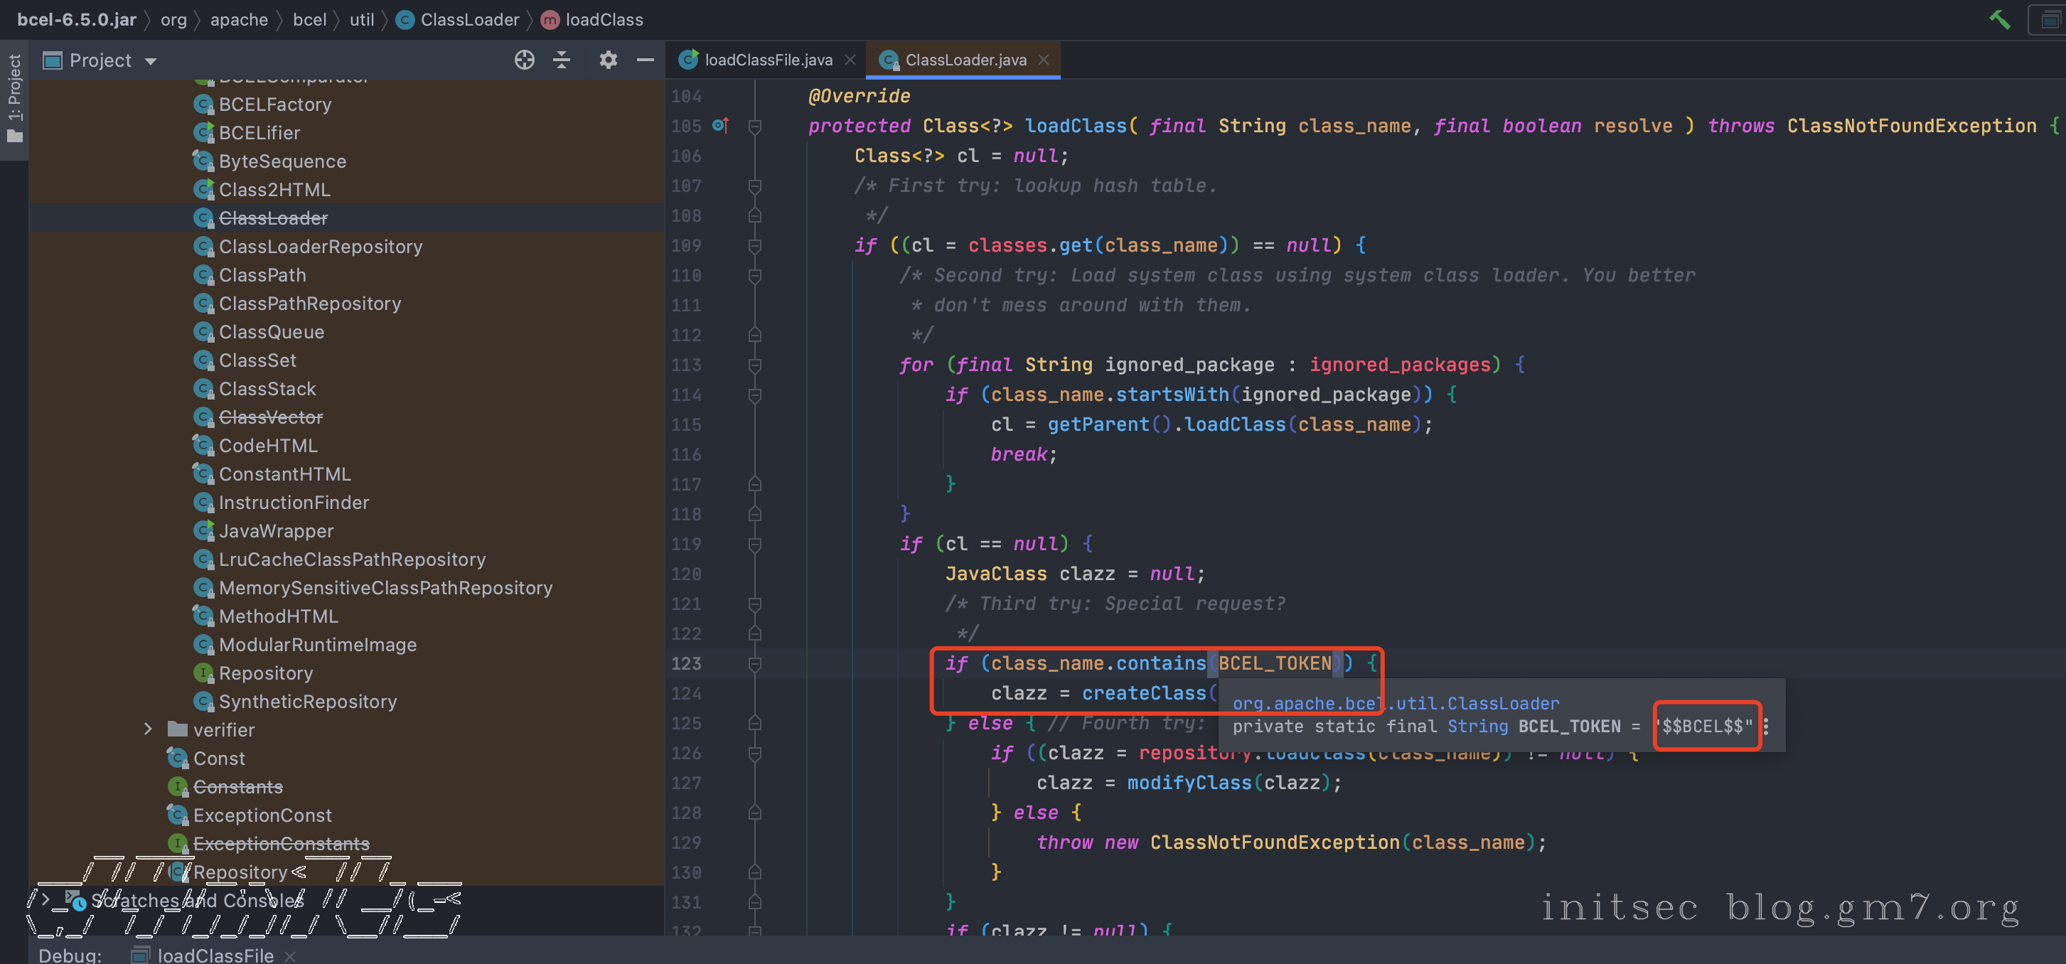
Task: Click the three-dots icon in the BCEL_TOKEN popup
Action: click(1766, 727)
